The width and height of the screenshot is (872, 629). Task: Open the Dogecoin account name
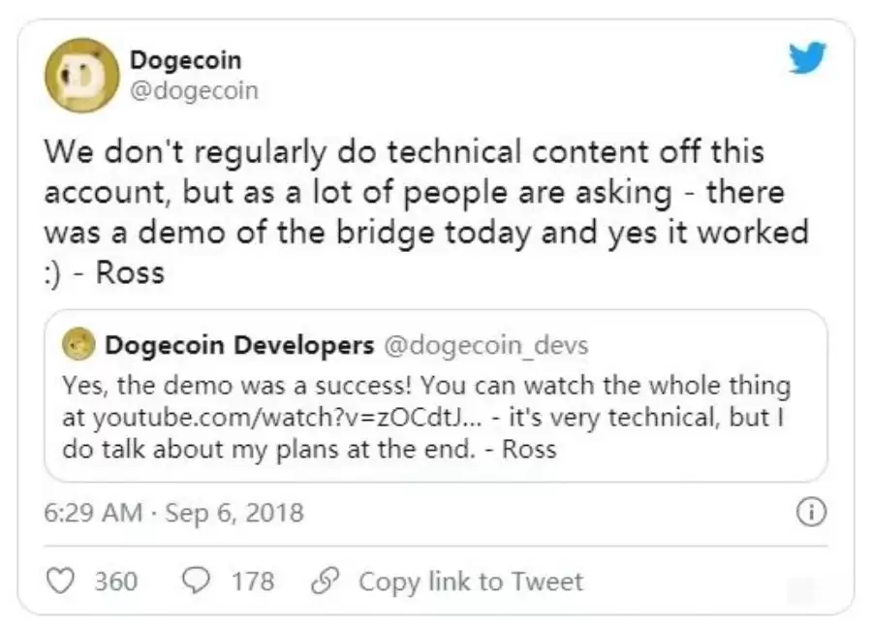(185, 60)
